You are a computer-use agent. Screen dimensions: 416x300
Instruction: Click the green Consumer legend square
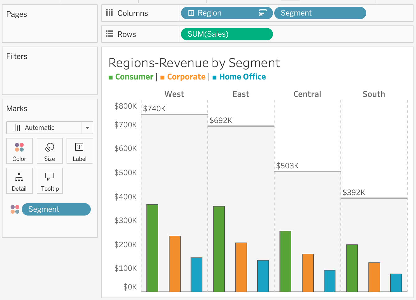tap(111, 77)
